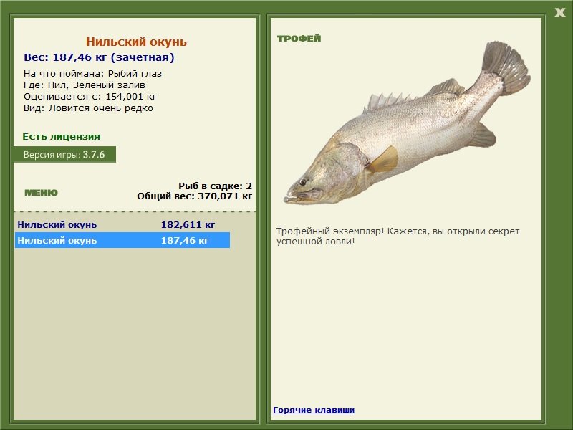The width and height of the screenshot is (573, 430).
Task: Click the 'Трофейный экземпляр!' description text
Action: tap(398, 236)
